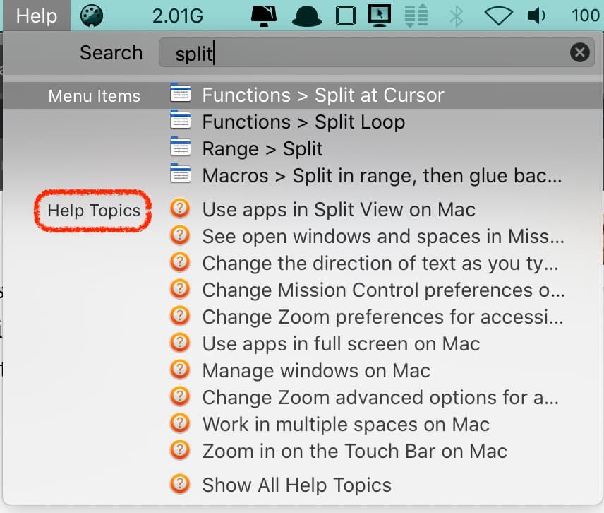Open the Wi-Fi status menu

point(498,16)
